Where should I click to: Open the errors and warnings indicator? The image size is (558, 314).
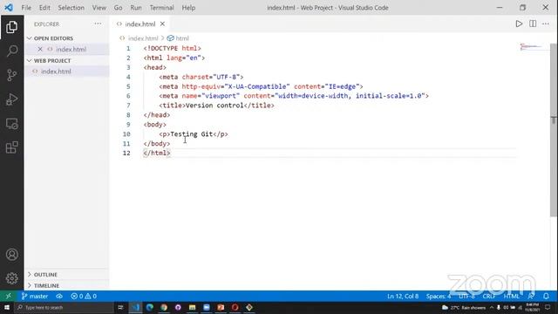click(84, 297)
